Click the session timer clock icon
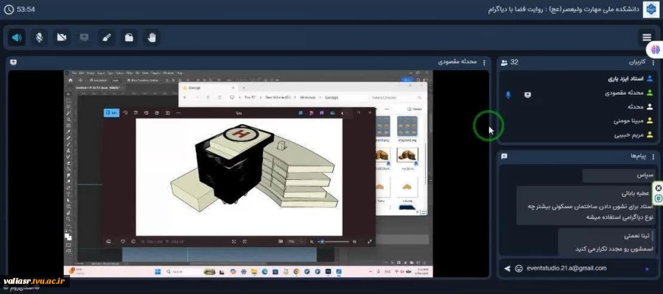Image resolution: width=663 pixels, height=294 pixels. pyautogui.click(x=9, y=10)
